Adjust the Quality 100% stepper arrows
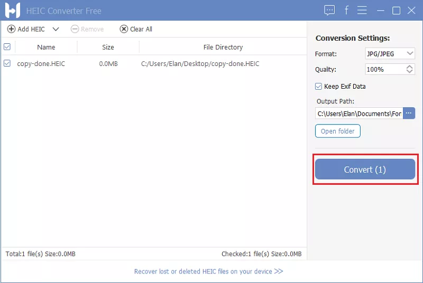 pos(410,69)
